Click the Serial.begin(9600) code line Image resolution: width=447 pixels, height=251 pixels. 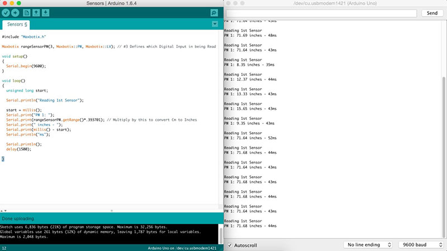(29, 66)
